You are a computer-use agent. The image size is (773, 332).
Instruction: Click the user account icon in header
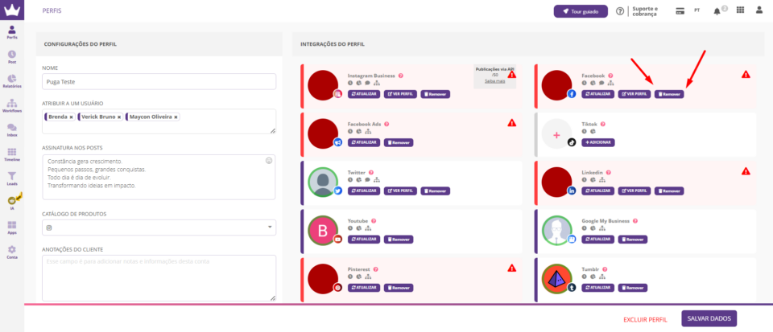[x=761, y=10]
